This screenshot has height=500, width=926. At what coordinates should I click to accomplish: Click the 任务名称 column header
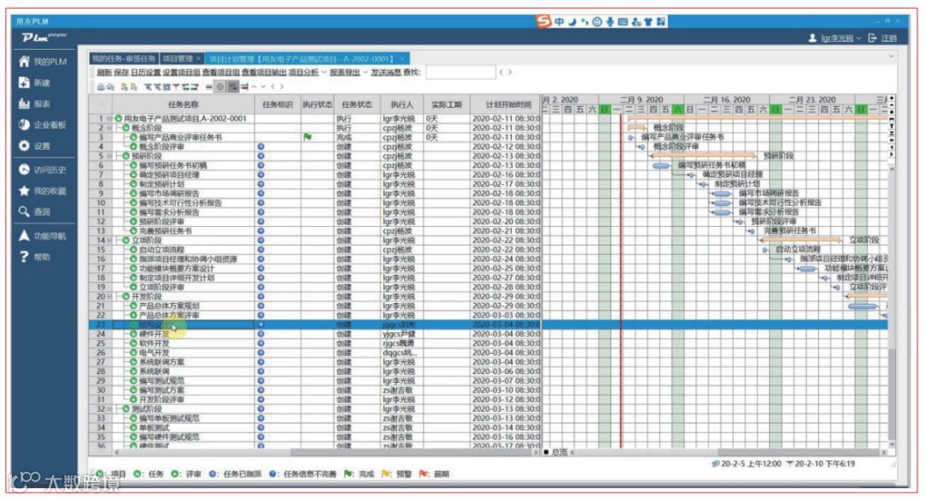click(x=183, y=104)
